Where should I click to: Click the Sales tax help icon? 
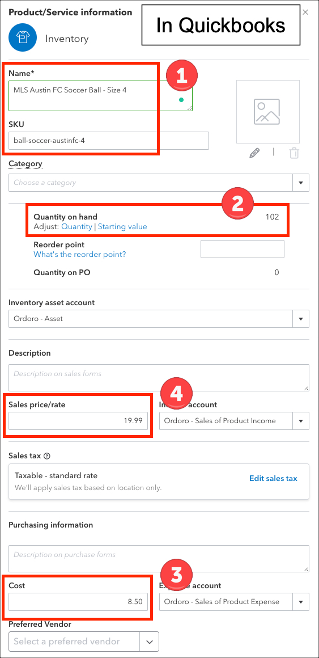[46, 455]
